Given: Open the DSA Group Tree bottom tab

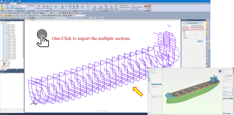Looking at the screenshot, I should pyautogui.click(x=20, y=69).
